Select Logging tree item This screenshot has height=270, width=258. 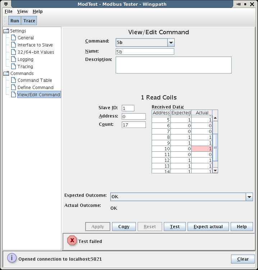[26, 59]
